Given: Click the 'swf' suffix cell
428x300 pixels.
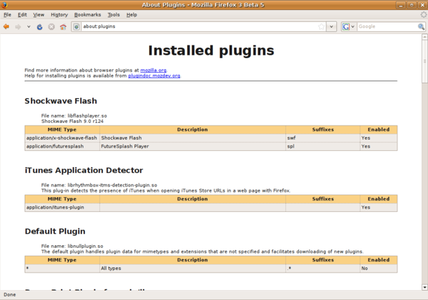Looking at the screenshot, I should 322,138.
